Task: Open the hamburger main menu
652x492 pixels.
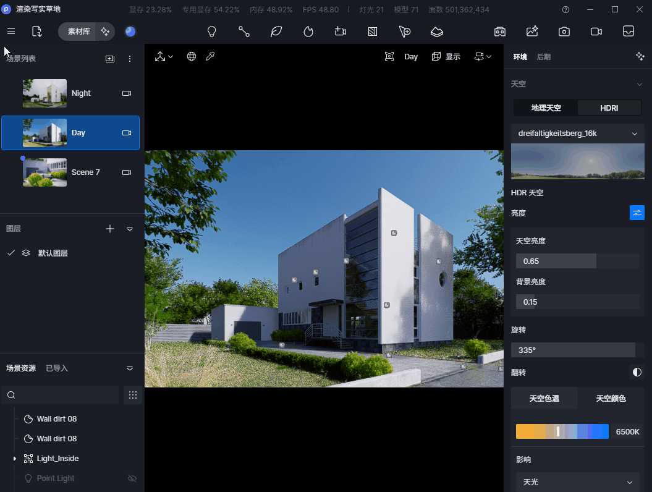Action: coord(11,32)
